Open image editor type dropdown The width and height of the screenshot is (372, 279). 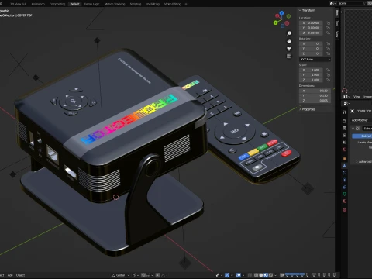click(346, 96)
